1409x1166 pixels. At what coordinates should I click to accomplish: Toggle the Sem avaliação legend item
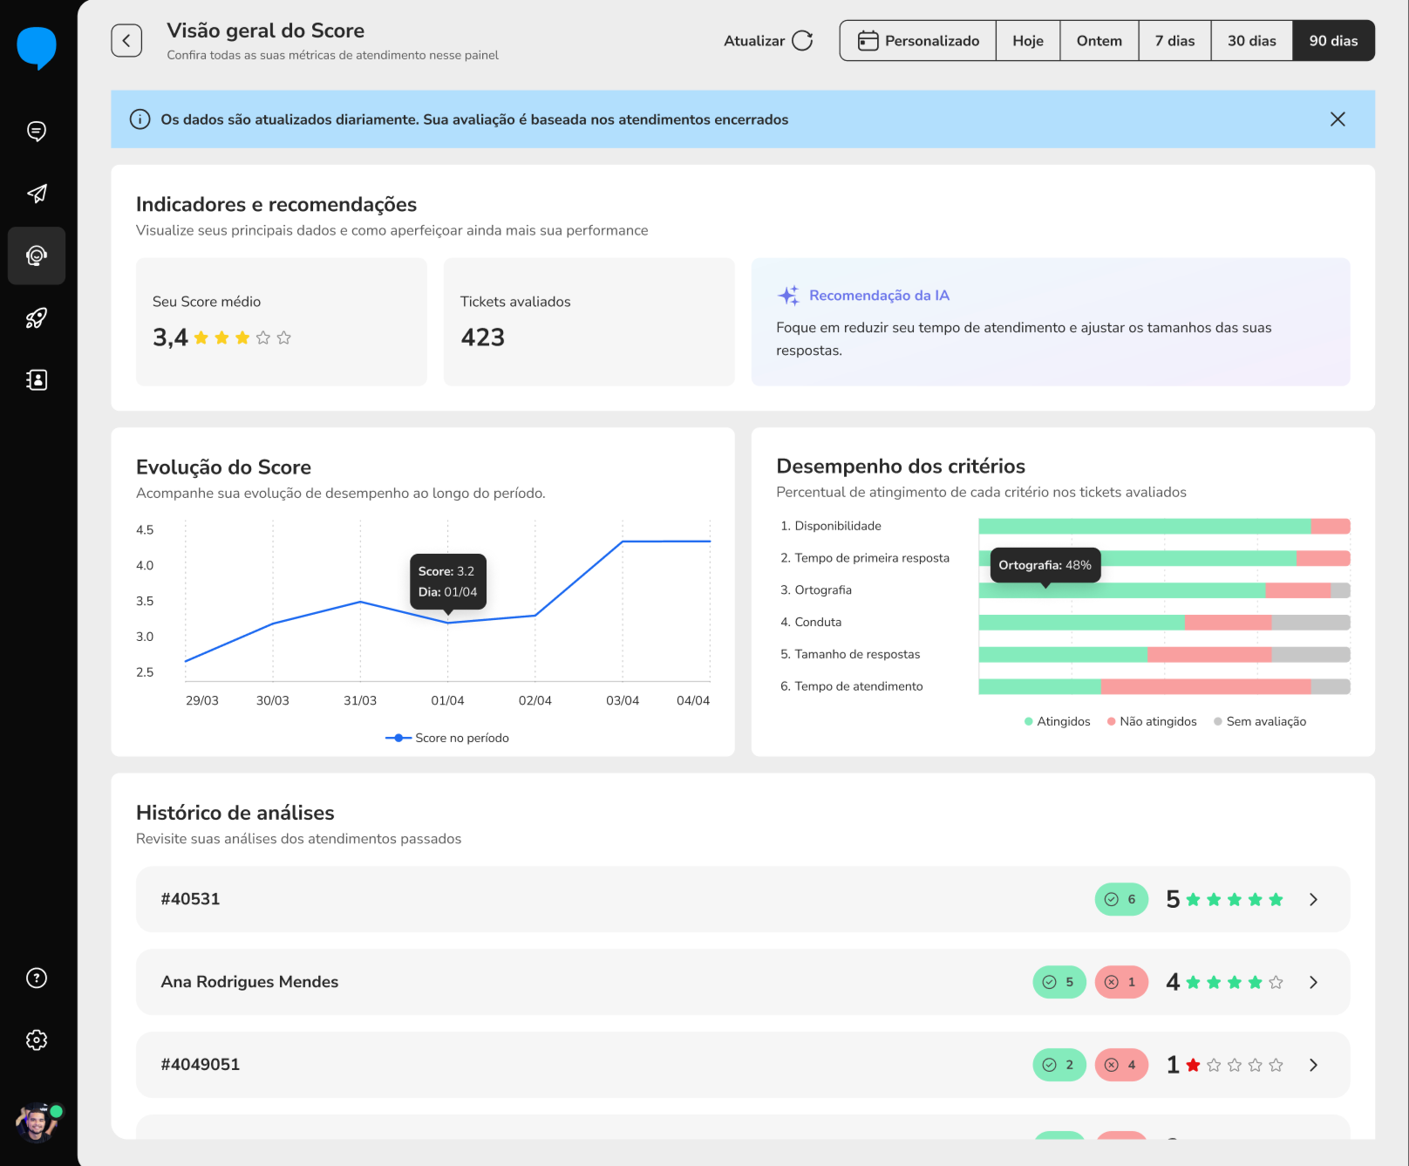[x=1260, y=721]
